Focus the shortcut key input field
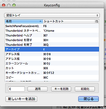The width and height of the screenshot is (106, 109). (x=17, y=89)
